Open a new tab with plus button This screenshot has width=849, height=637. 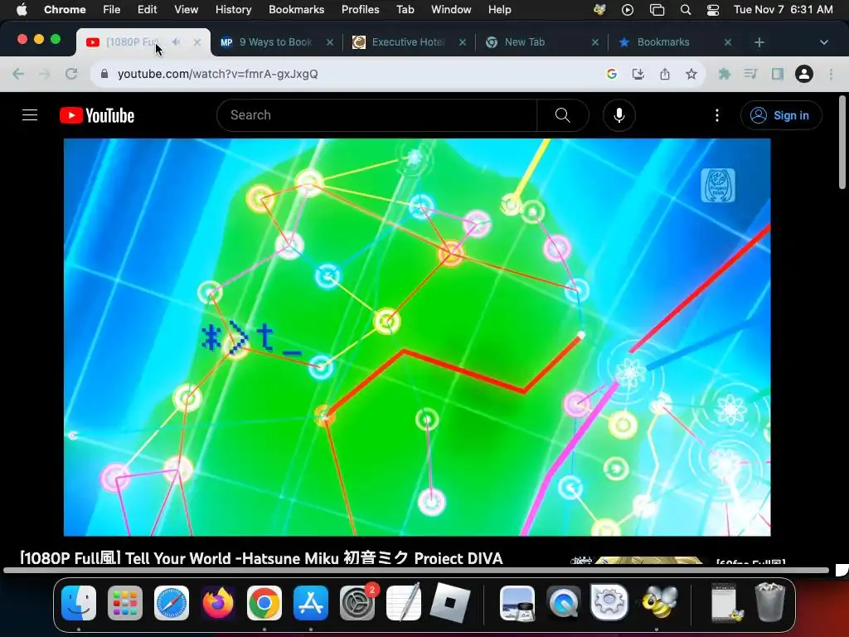(x=759, y=41)
